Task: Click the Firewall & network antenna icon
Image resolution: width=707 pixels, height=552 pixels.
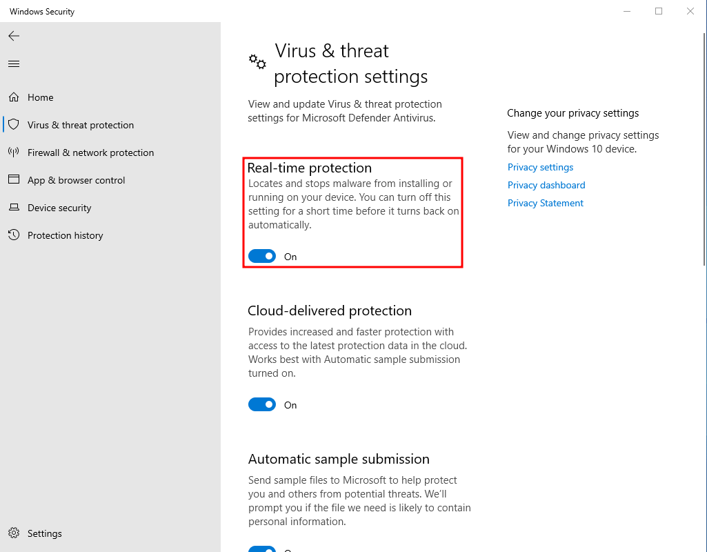Action: point(14,152)
